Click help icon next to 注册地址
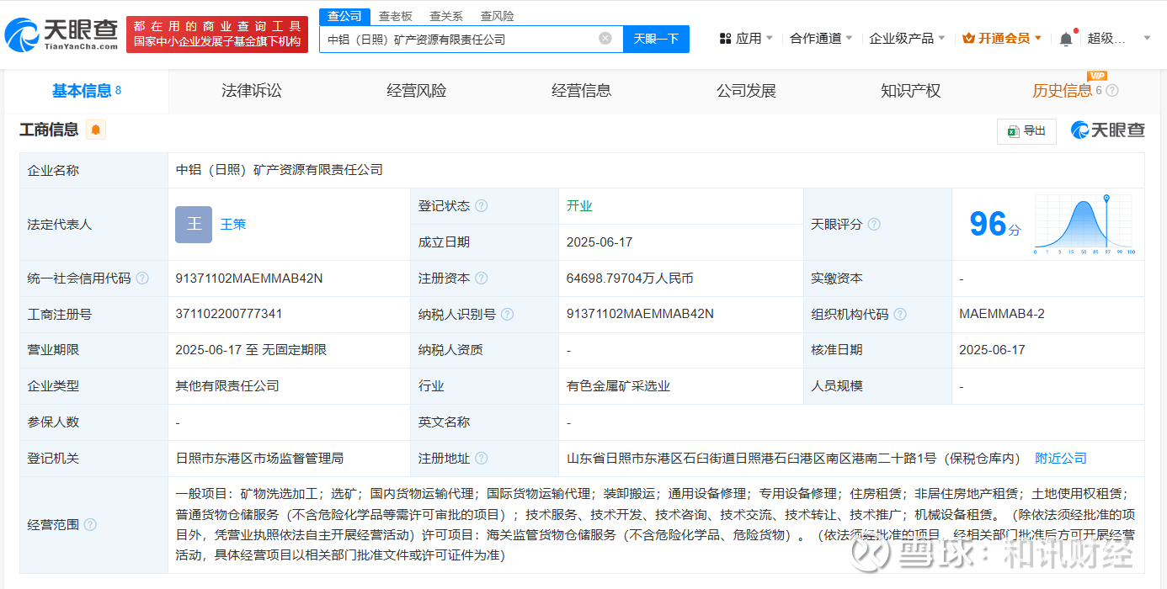This screenshot has width=1167, height=589. click(482, 459)
